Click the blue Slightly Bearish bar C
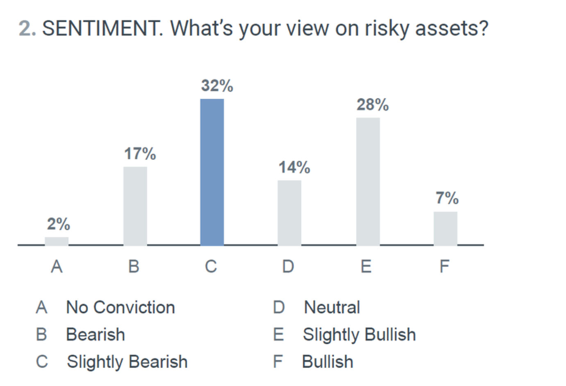The width and height of the screenshot is (566, 386). [x=212, y=172]
